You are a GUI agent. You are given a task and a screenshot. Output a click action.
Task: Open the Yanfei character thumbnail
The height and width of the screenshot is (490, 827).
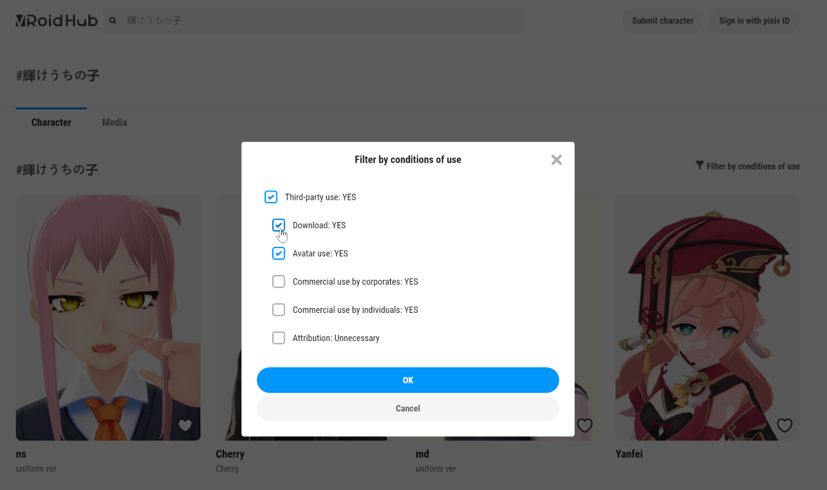coord(708,317)
